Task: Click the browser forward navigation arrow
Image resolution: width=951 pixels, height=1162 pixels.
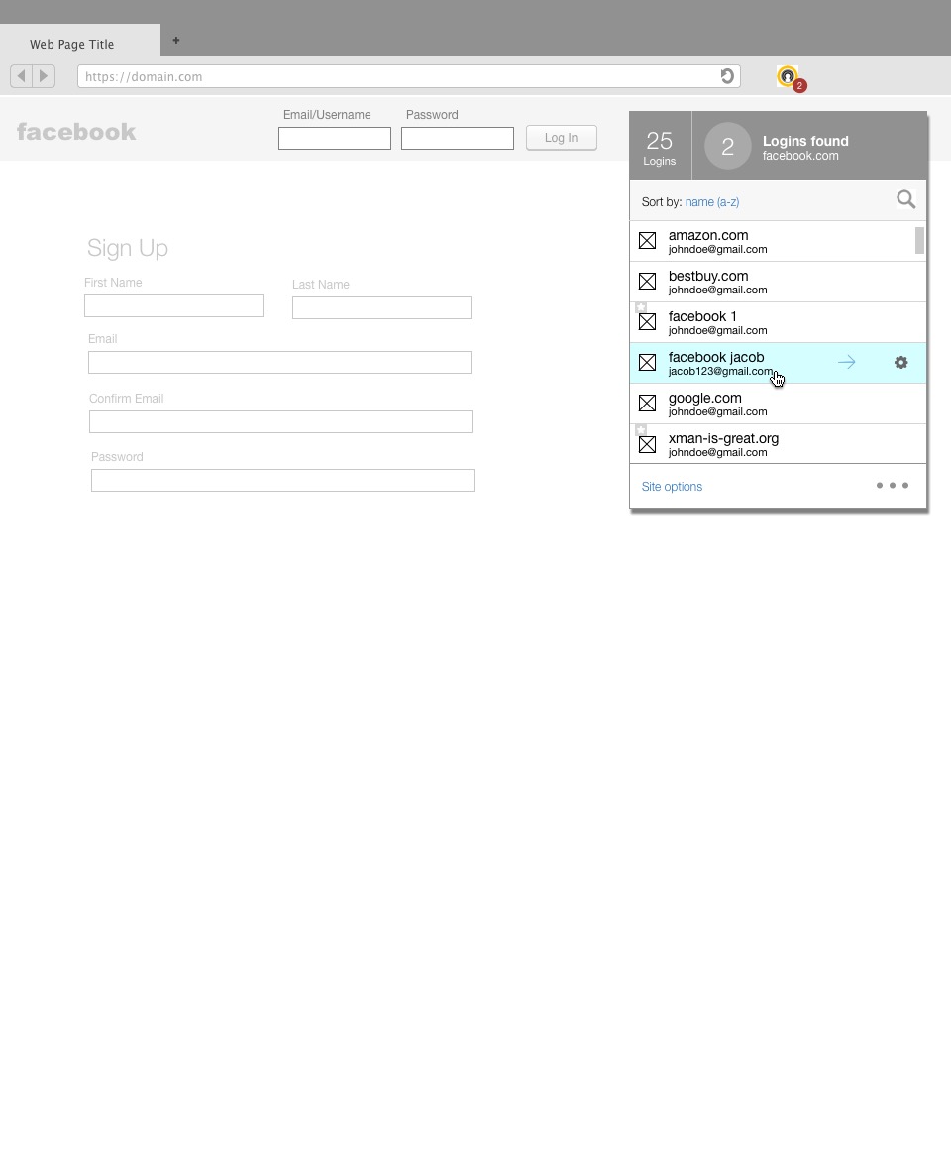Action: click(x=44, y=75)
